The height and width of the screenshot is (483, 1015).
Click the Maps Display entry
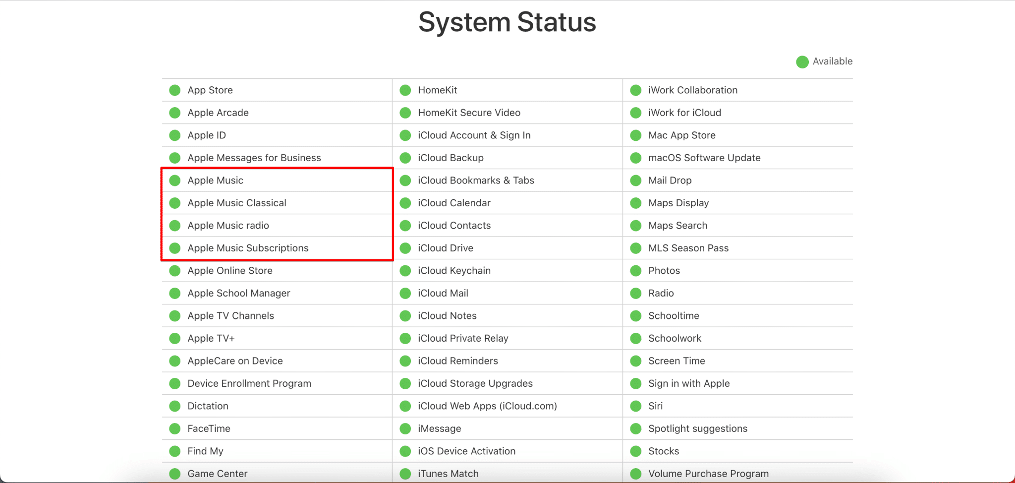pos(738,203)
